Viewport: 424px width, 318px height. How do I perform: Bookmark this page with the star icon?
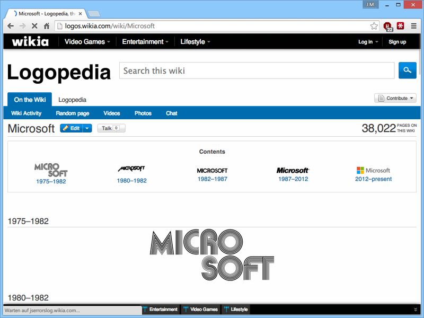(374, 26)
